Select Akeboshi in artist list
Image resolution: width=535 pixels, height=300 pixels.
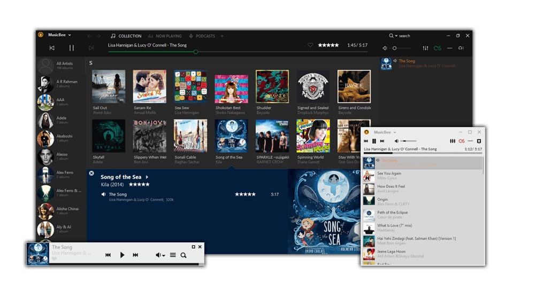pos(62,138)
